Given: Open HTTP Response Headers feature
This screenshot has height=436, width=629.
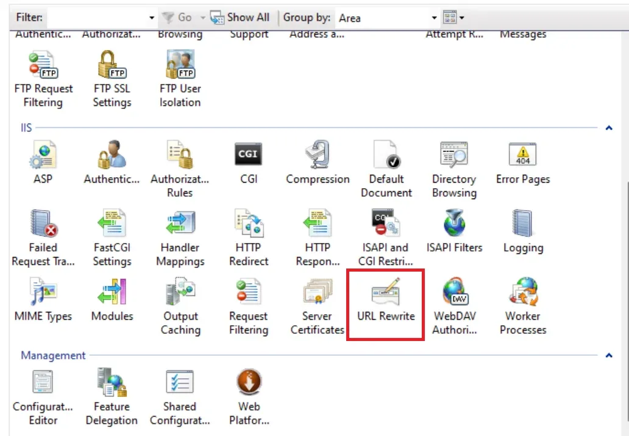Looking at the screenshot, I should pyautogui.click(x=318, y=237).
